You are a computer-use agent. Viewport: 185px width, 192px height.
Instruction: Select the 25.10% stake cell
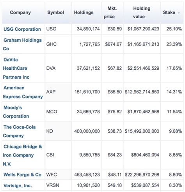coord(172,29)
